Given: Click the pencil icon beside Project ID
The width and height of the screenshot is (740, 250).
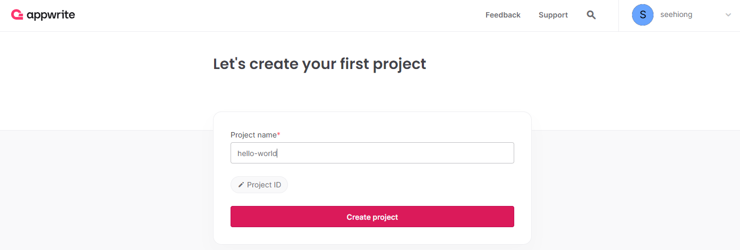Looking at the screenshot, I should click(x=241, y=185).
